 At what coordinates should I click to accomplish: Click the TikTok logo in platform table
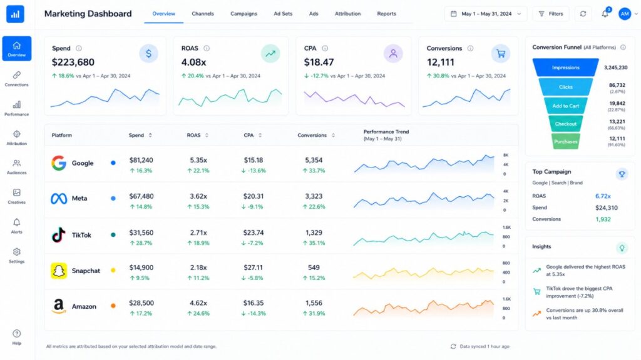click(59, 235)
